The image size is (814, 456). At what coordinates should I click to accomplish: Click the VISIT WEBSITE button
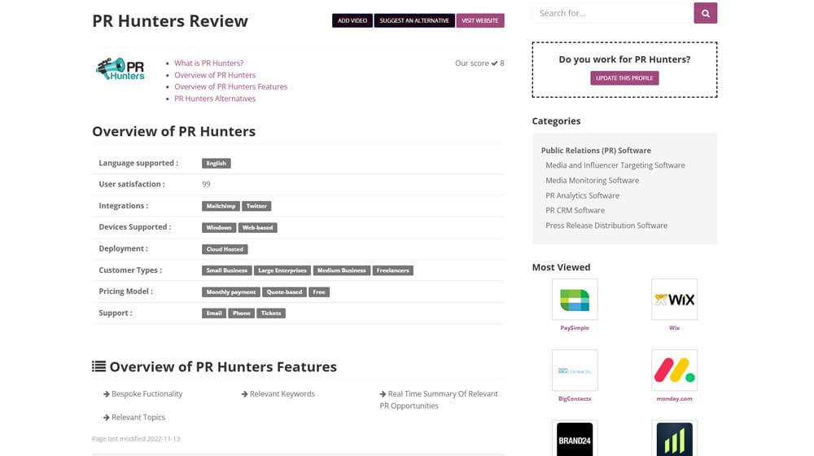[480, 21]
